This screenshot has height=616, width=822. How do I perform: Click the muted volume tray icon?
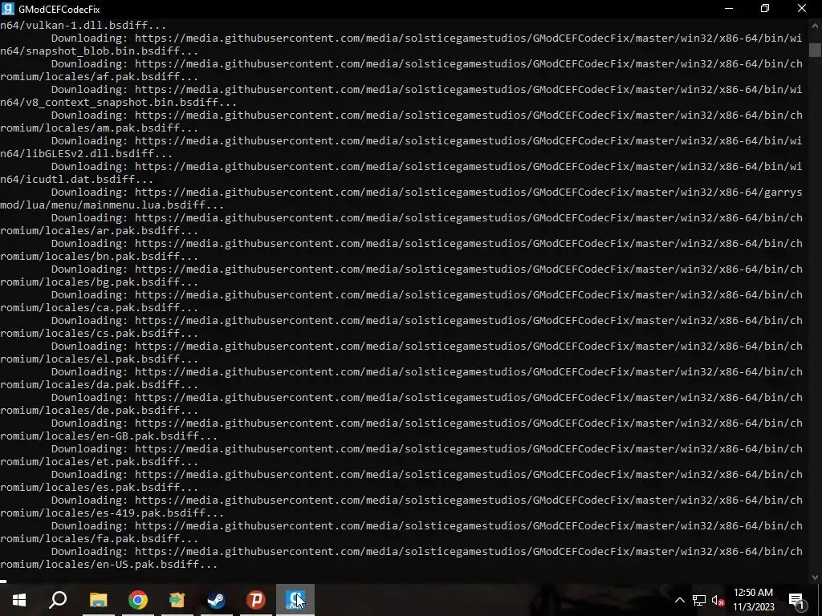pyautogui.click(x=718, y=600)
